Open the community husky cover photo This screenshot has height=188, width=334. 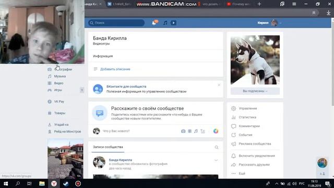pos(255,60)
